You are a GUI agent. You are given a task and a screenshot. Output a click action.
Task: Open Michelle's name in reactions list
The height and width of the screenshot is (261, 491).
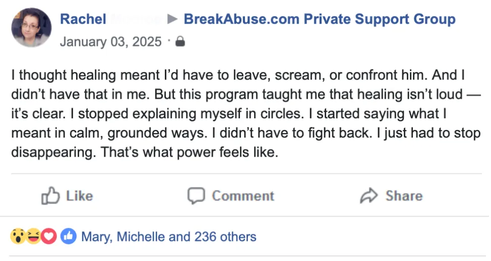141,237
